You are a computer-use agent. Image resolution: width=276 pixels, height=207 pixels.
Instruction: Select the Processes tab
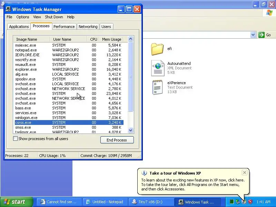click(41, 26)
